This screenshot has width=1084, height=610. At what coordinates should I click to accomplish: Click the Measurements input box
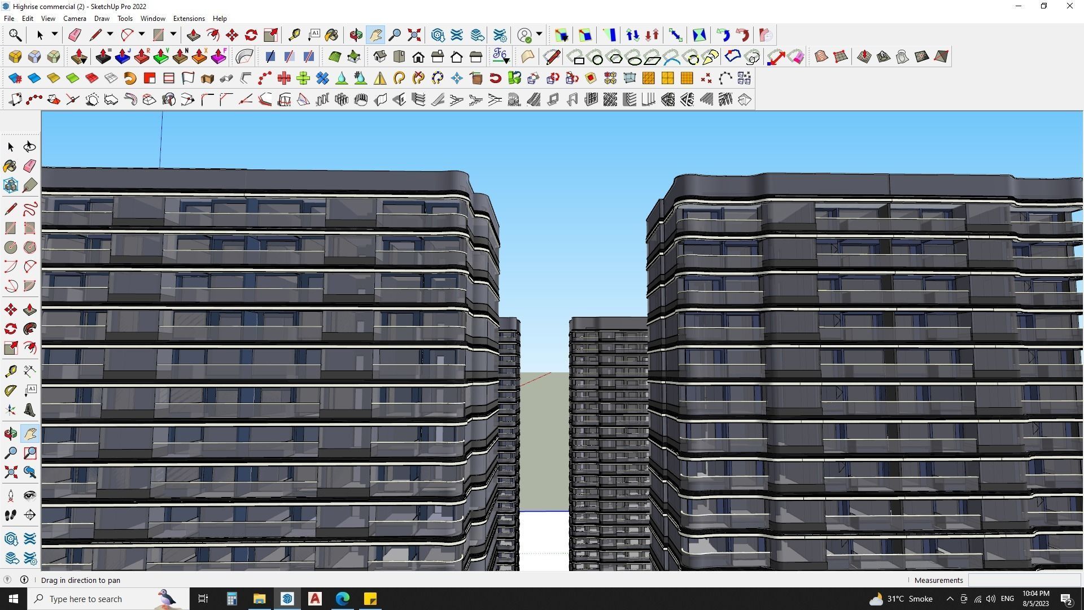[1024, 580]
